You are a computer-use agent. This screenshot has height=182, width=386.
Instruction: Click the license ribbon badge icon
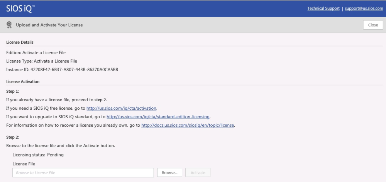(9, 25)
